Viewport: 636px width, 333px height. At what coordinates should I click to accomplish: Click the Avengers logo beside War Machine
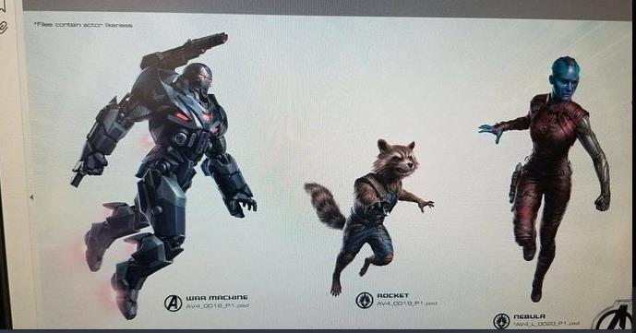coord(173,303)
